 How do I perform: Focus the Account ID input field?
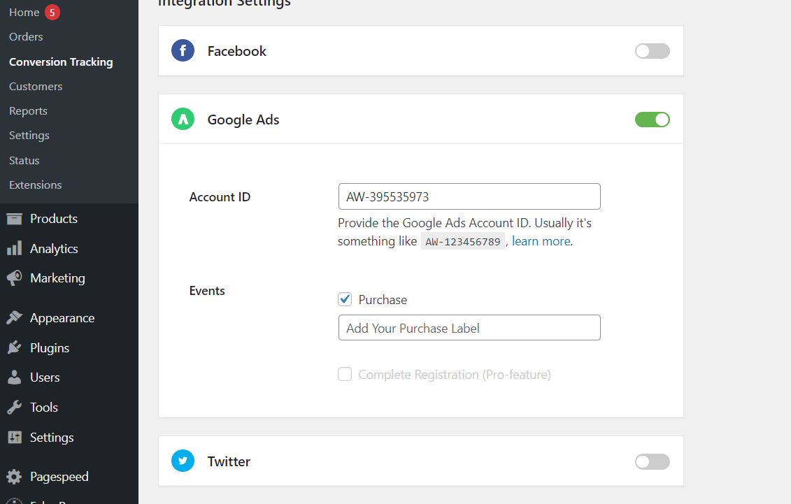pos(469,196)
